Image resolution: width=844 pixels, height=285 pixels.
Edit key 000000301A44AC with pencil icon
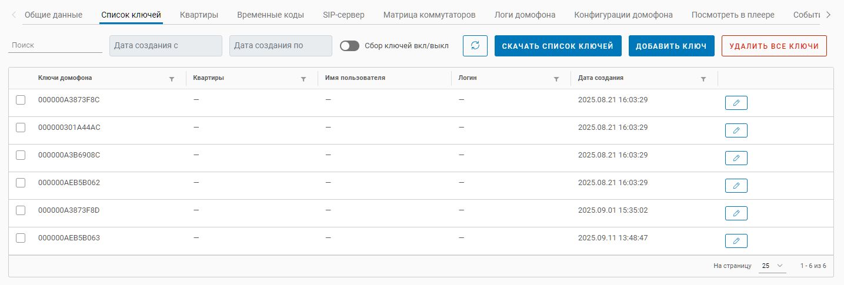tap(736, 130)
